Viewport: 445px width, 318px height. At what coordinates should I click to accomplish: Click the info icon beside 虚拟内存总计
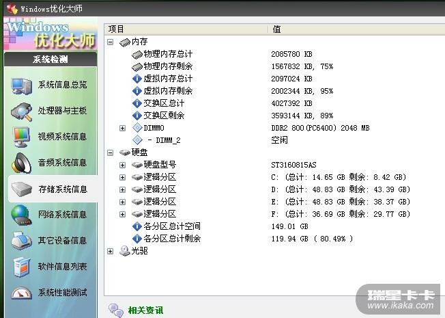[x=137, y=79]
